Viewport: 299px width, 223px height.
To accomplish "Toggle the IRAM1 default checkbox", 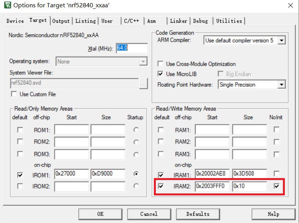I will pos(161,175).
